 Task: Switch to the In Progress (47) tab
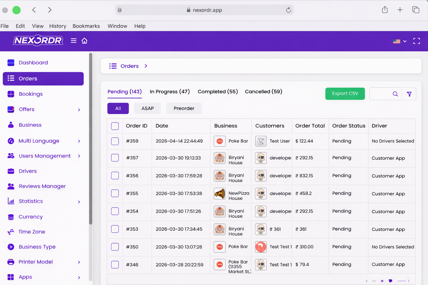coord(170,92)
